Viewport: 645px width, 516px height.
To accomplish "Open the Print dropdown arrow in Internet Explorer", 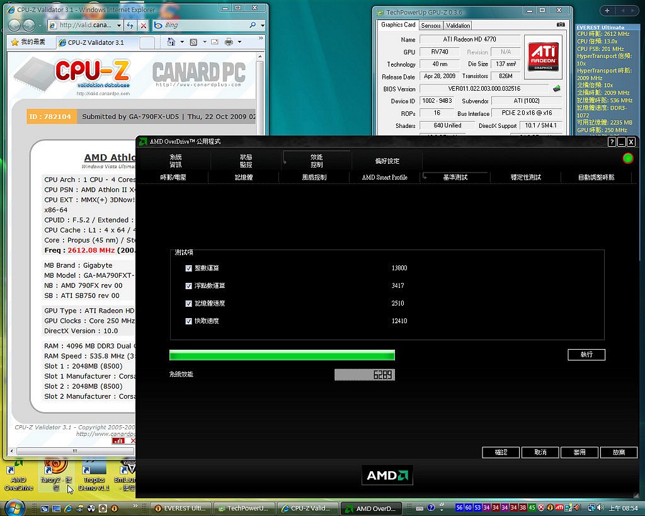I will (239, 42).
